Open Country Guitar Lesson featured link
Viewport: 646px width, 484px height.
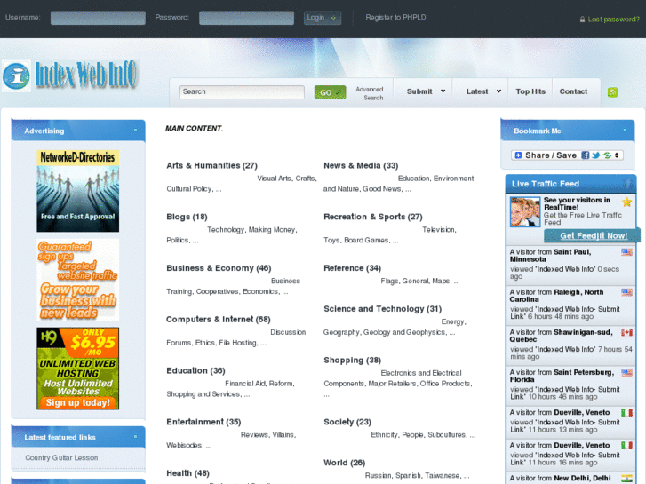click(61, 458)
